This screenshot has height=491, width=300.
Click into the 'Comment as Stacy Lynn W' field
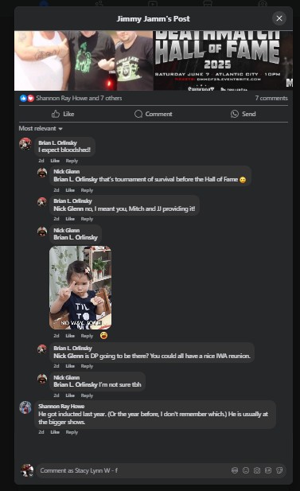pyautogui.click(x=133, y=470)
